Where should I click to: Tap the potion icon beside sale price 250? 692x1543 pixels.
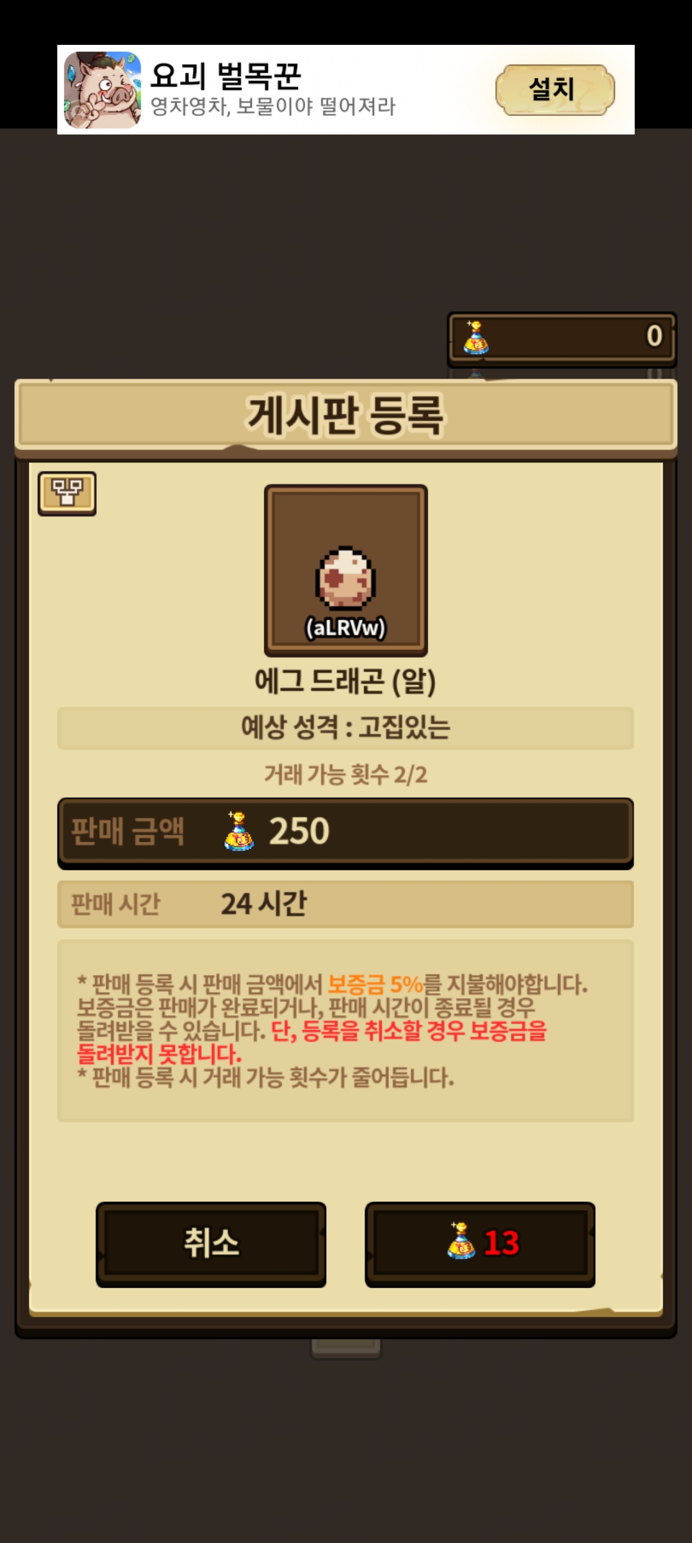[x=239, y=831]
